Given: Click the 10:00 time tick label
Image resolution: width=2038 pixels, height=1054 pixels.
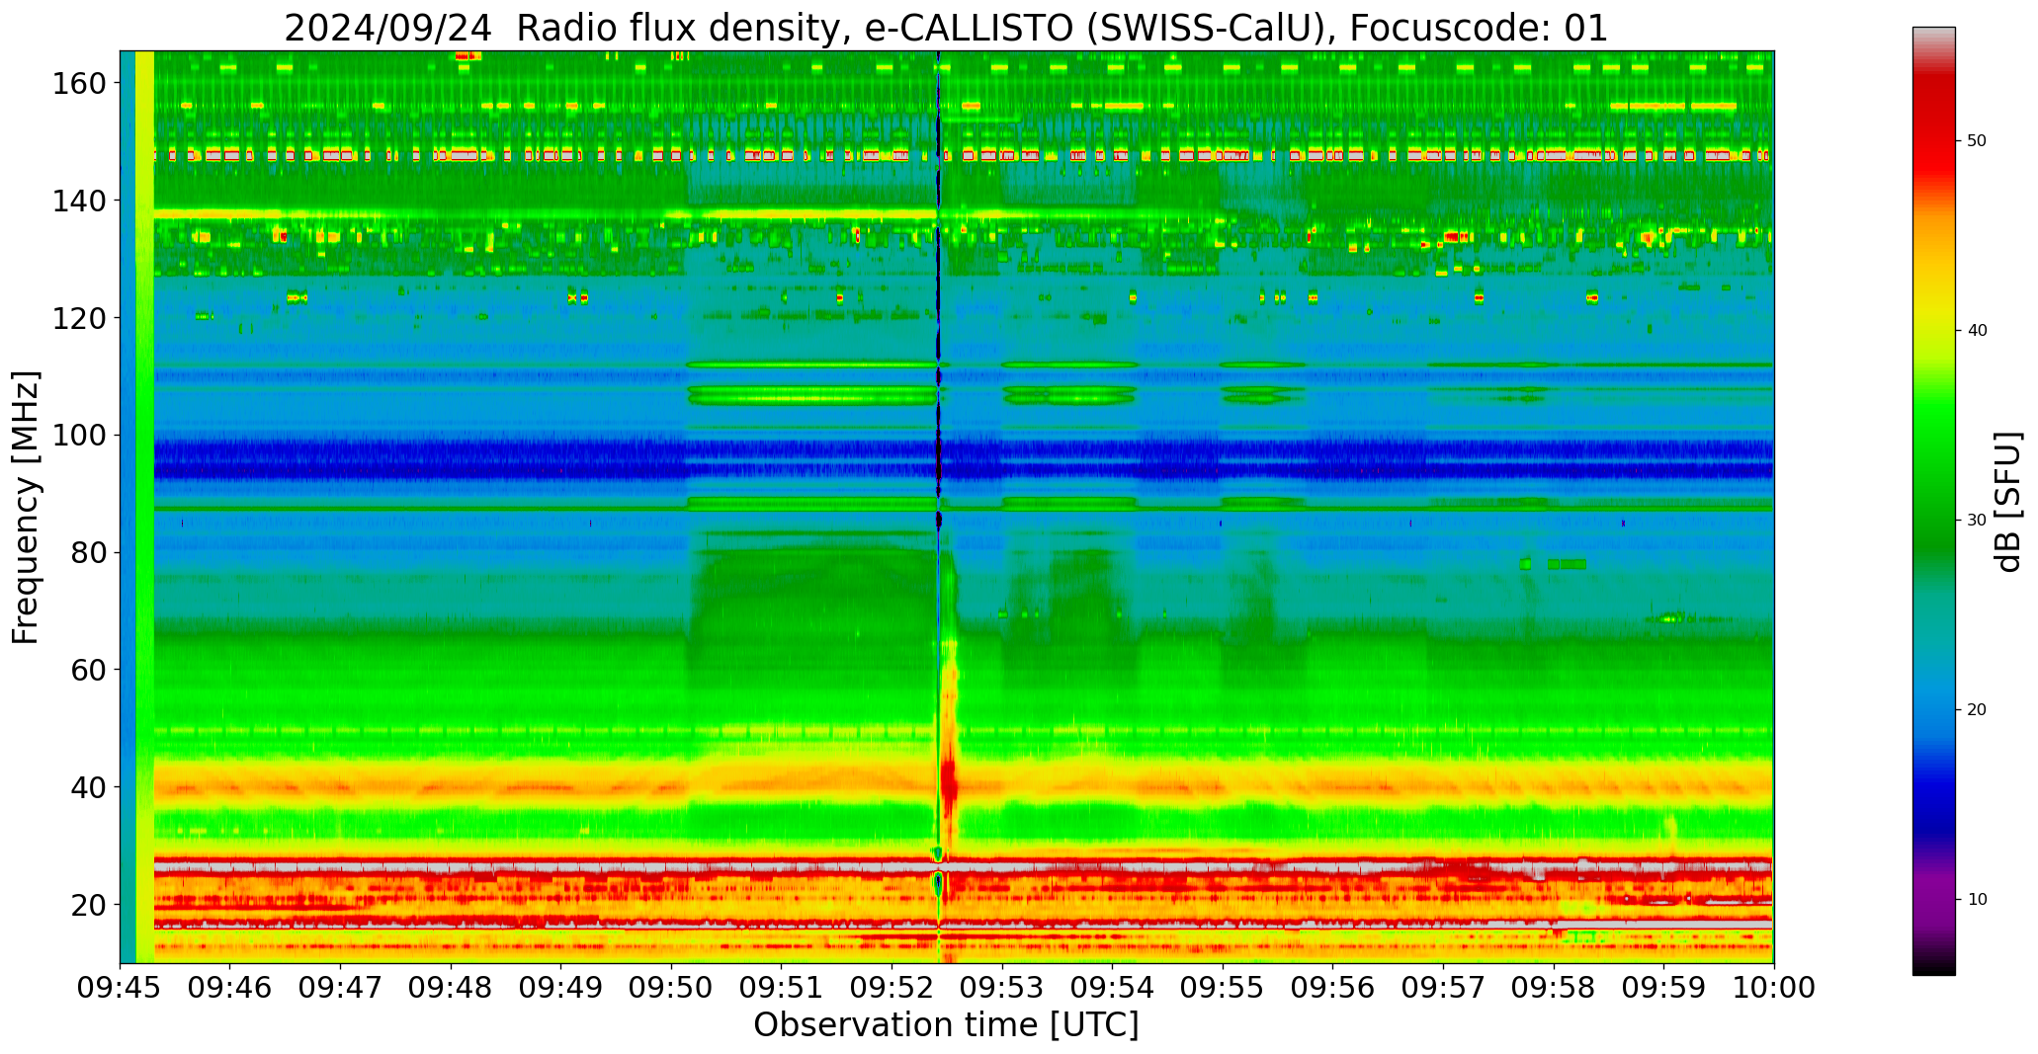Looking at the screenshot, I should pos(1773,988).
